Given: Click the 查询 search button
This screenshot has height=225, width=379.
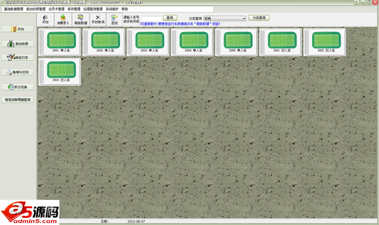Looking at the screenshot, I should (x=170, y=18).
